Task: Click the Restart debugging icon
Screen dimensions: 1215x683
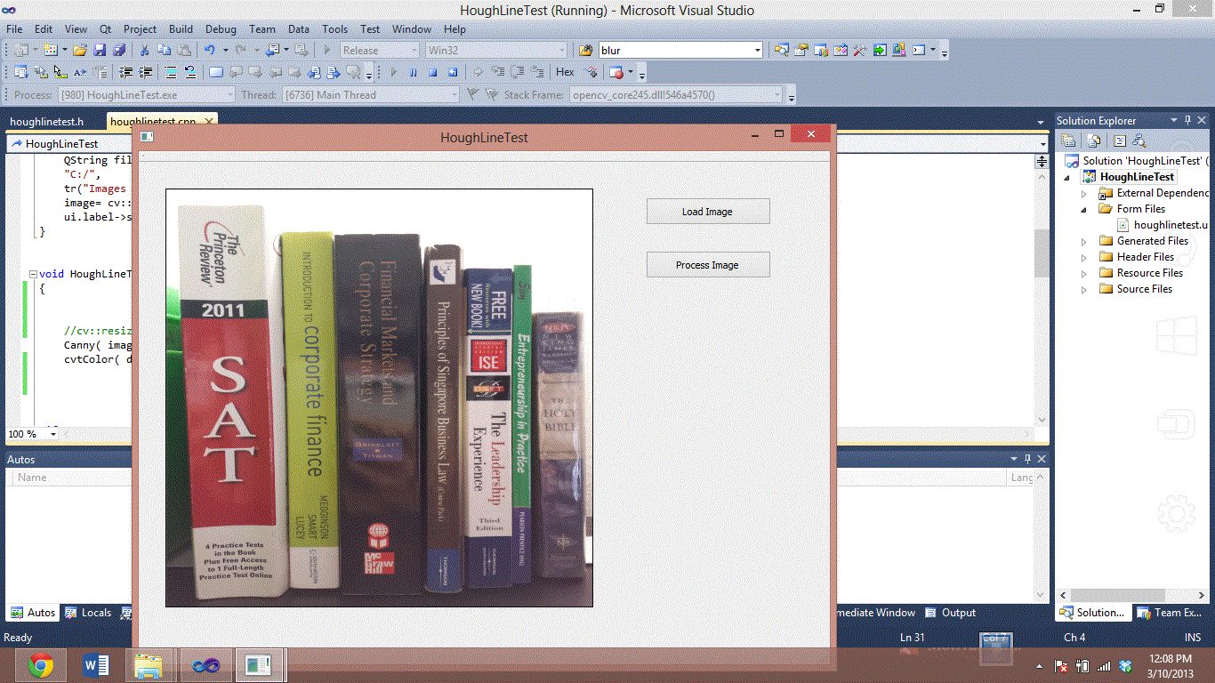Action: (453, 72)
